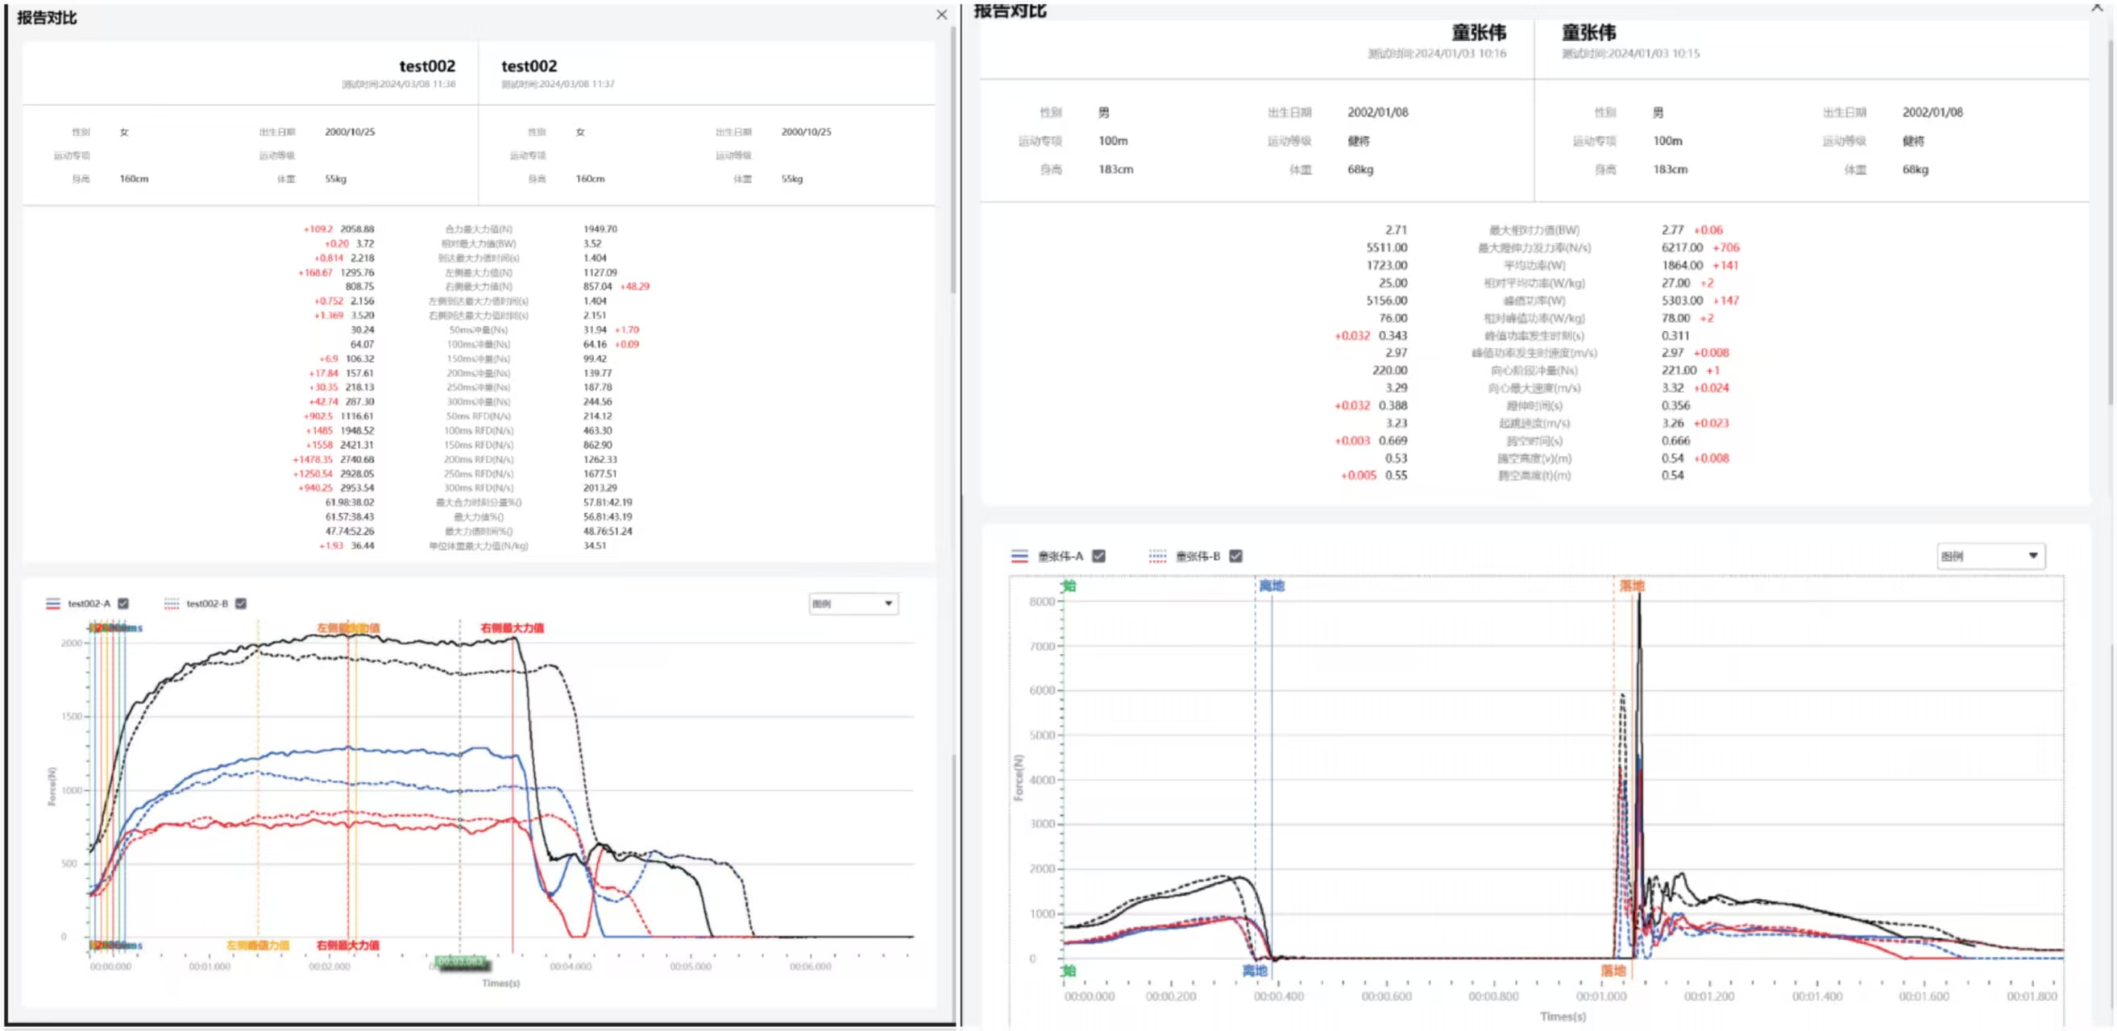Screen dimensions: 2117x1031
Task: Click the red difference +109.2
Action: 318,230
